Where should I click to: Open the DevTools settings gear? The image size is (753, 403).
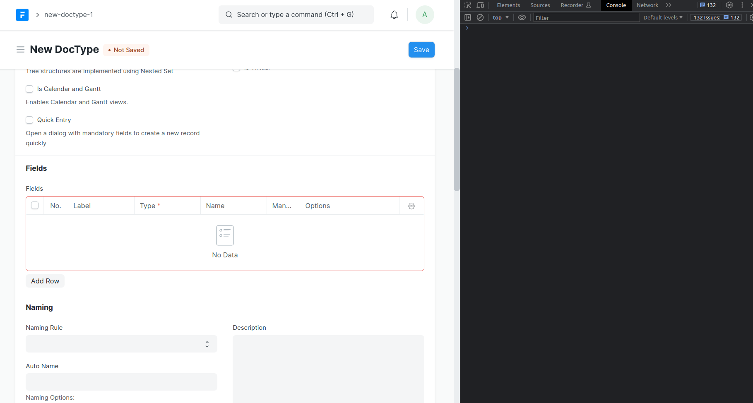click(729, 5)
